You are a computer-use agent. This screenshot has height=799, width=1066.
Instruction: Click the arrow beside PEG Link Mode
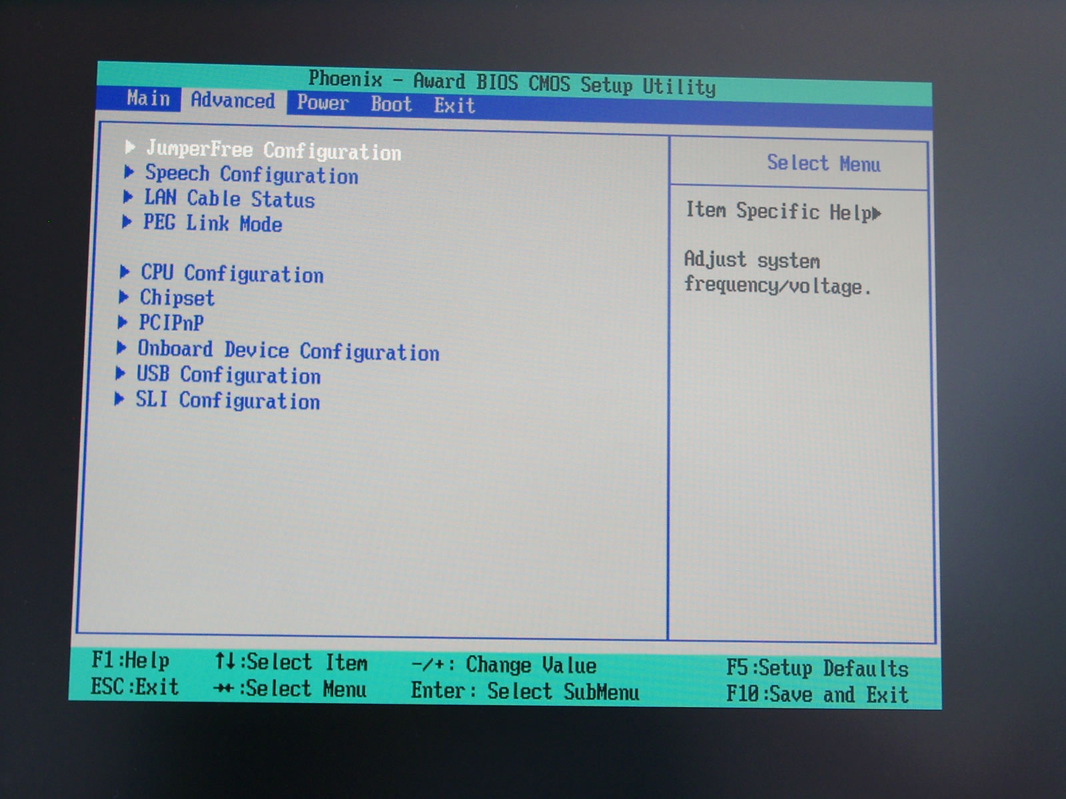click(127, 222)
